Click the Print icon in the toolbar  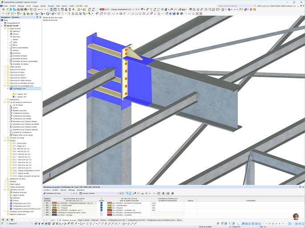coord(25,9)
